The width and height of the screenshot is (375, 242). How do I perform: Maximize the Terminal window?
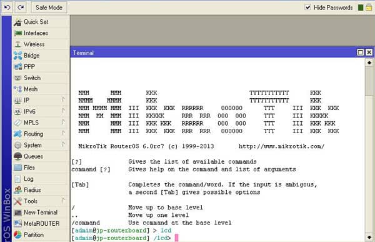pyautogui.click(x=360, y=53)
